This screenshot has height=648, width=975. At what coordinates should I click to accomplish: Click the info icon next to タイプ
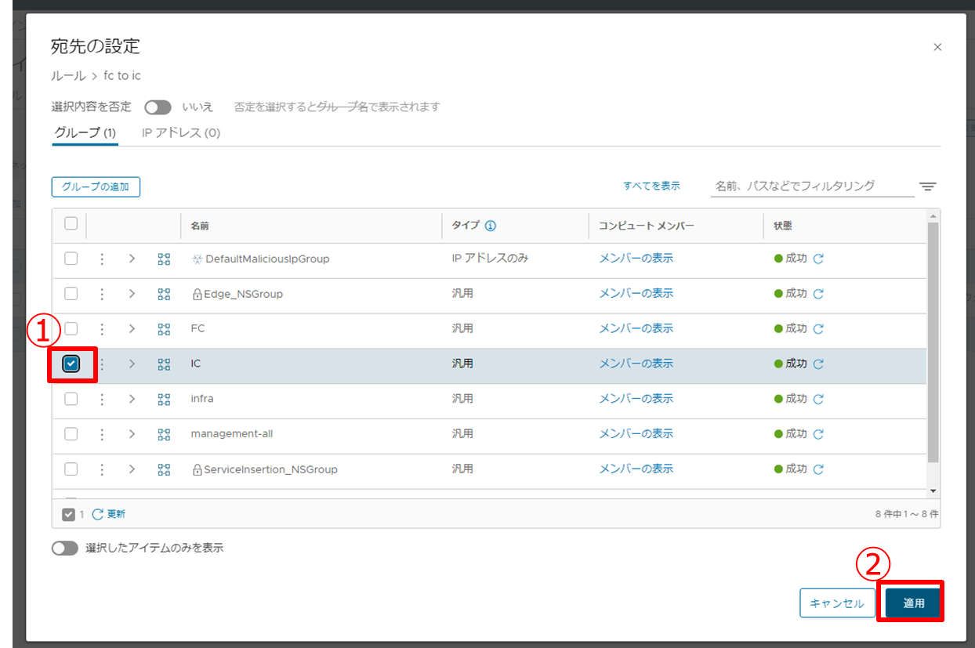tap(491, 226)
